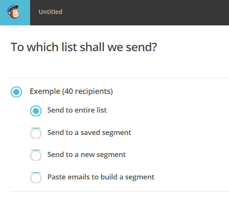Choose the Send to a saved segment radio
Image resolution: width=229 pixels, height=223 pixels.
[x=36, y=133]
